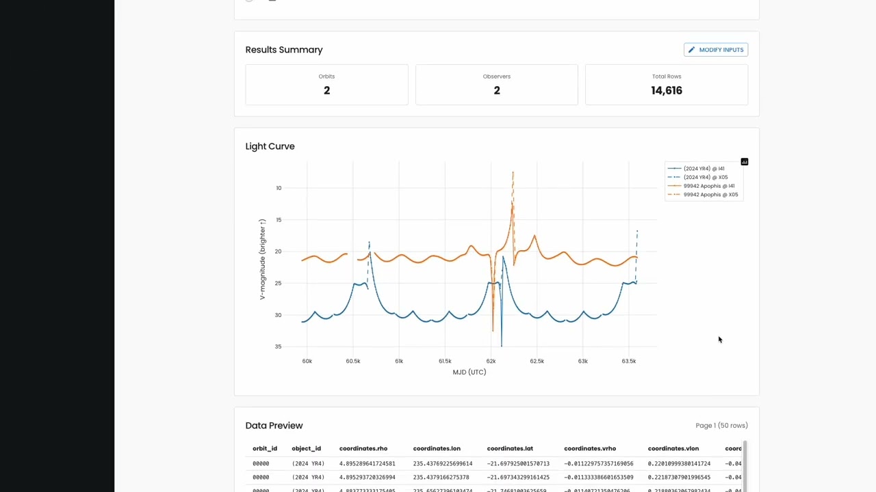Click the 62k tick label on x-axis
Screen dimensions: 876x492
[491, 361]
